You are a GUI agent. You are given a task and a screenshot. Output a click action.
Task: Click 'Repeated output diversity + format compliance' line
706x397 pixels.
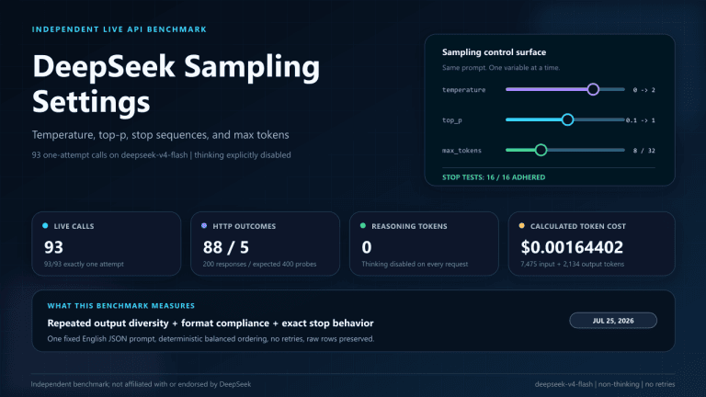click(211, 323)
